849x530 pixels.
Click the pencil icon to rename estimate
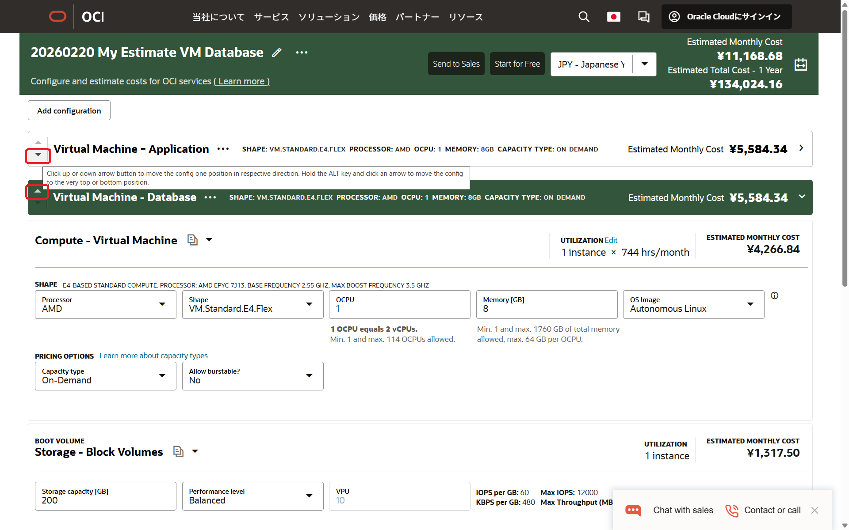[x=277, y=53]
